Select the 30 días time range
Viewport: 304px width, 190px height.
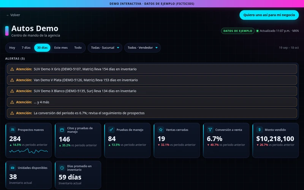click(x=42, y=48)
